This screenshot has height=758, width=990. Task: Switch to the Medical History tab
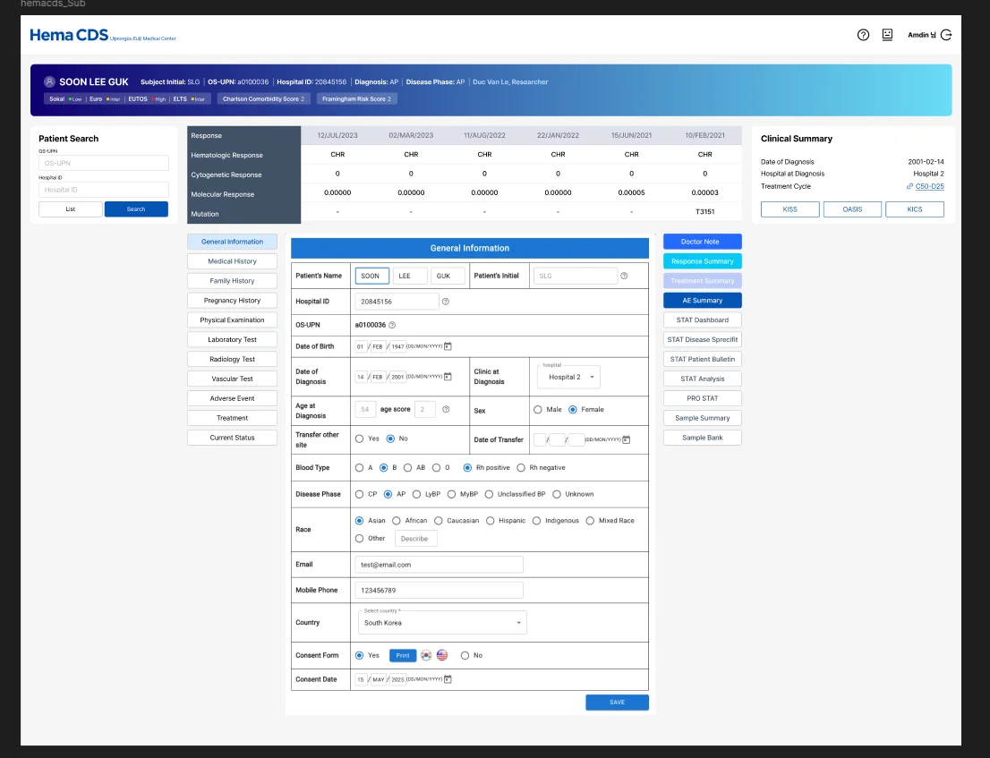coord(232,261)
